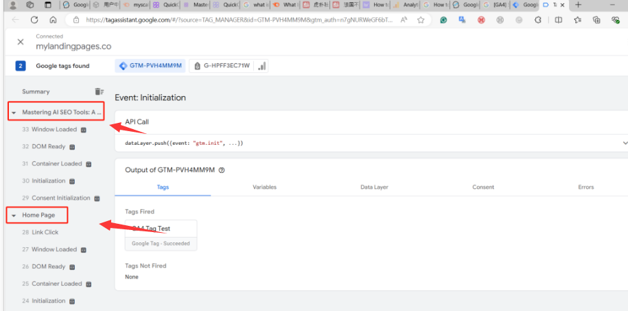Collapse the Home Page event group

(14, 216)
